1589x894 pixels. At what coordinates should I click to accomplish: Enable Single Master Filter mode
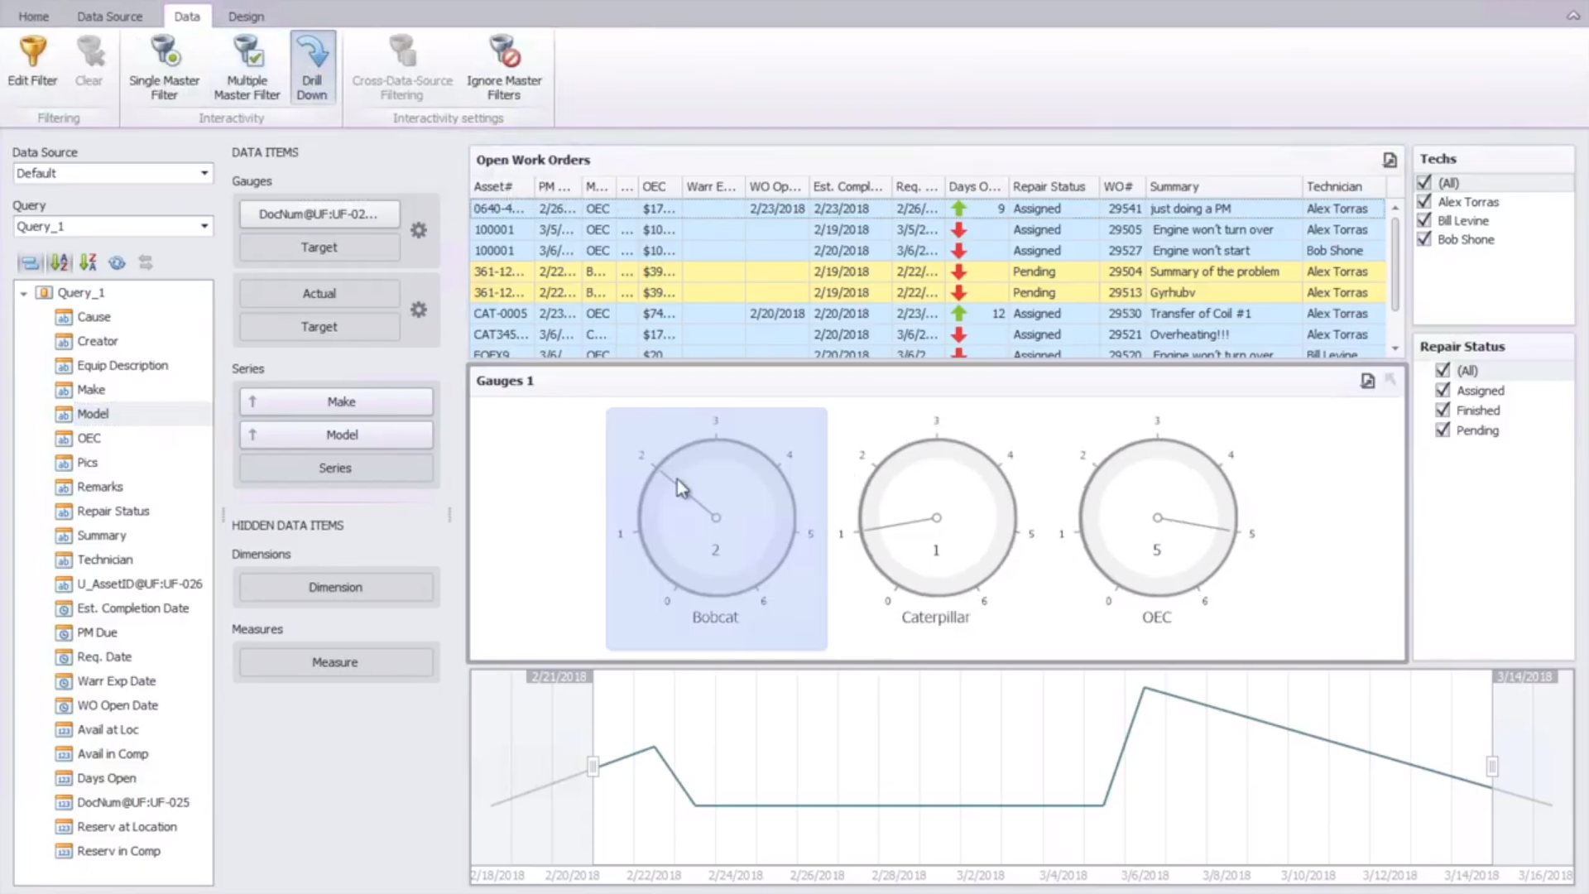click(x=164, y=53)
